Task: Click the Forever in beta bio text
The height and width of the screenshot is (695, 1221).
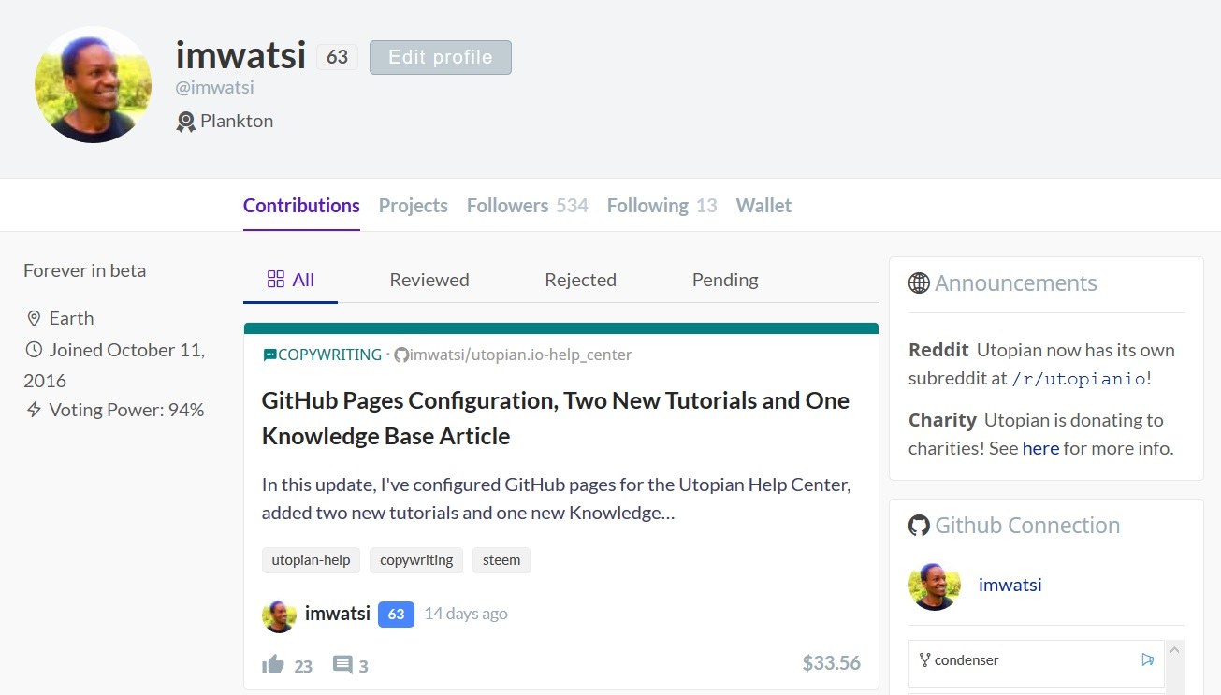Action: 85,270
